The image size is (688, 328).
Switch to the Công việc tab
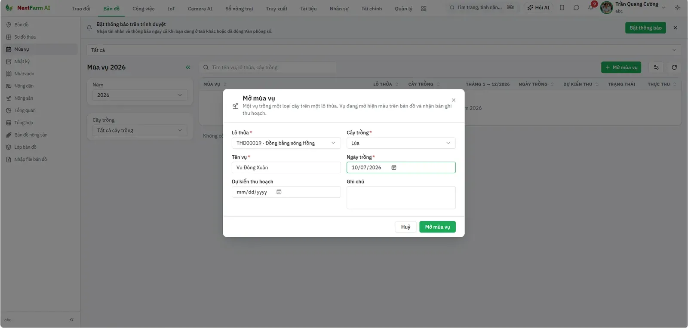pos(144,9)
